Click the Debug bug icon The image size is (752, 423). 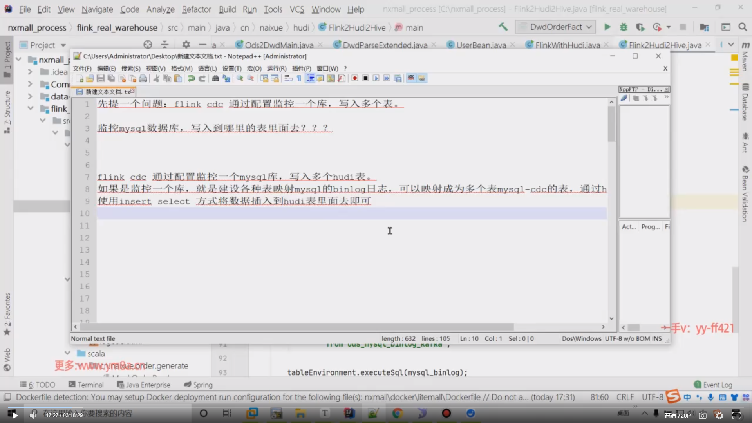(624, 27)
